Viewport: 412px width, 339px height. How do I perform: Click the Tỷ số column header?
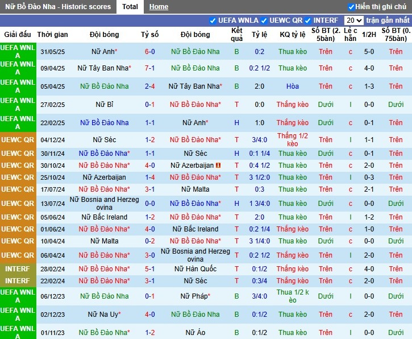[150, 35]
